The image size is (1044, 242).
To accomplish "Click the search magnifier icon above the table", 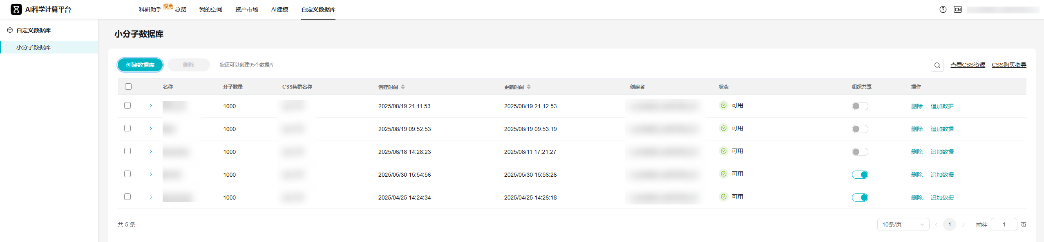I will click(x=937, y=65).
